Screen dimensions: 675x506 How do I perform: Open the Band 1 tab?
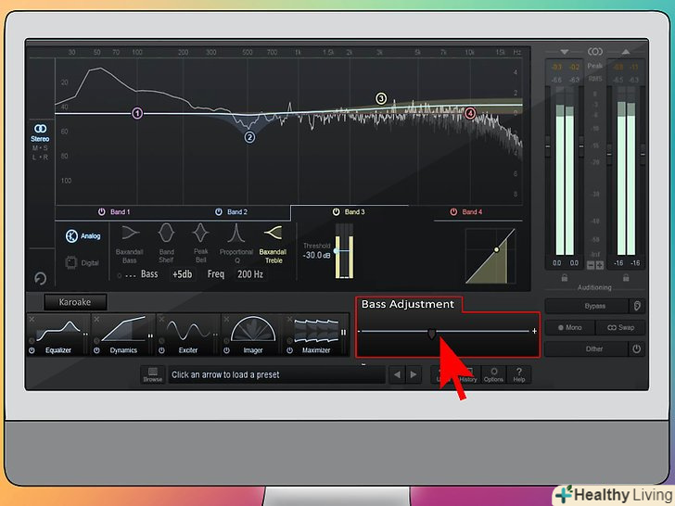tap(114, 211)
